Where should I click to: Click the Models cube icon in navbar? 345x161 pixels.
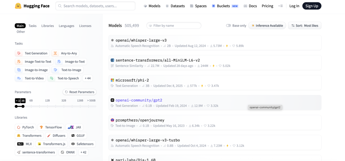[x=145, y=6]
